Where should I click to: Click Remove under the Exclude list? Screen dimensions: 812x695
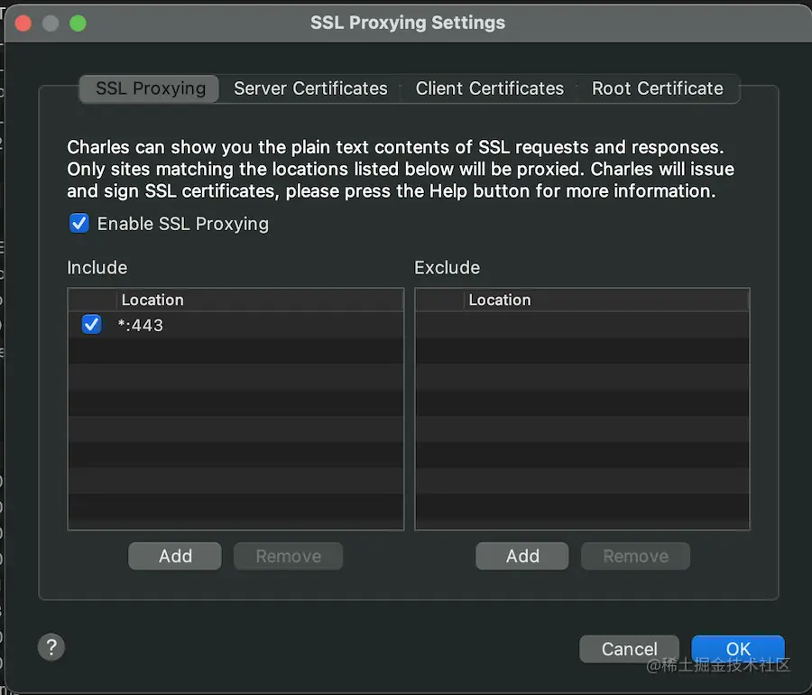click(x=635, y=556)
